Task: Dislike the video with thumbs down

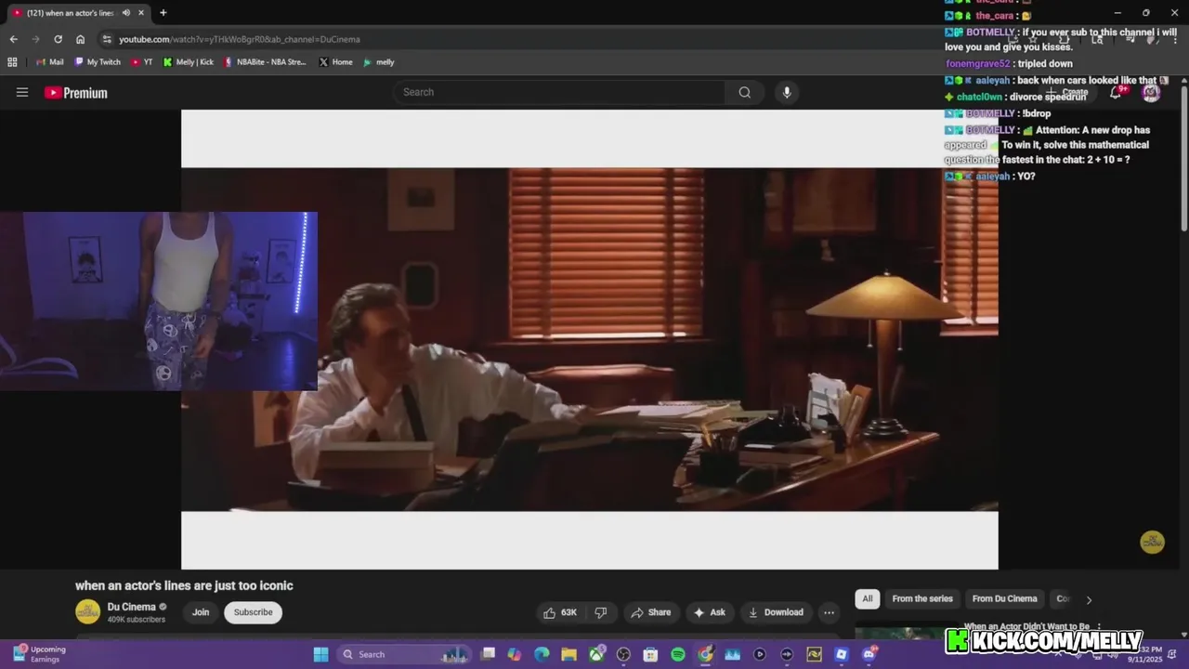Action: click(601, 612)
